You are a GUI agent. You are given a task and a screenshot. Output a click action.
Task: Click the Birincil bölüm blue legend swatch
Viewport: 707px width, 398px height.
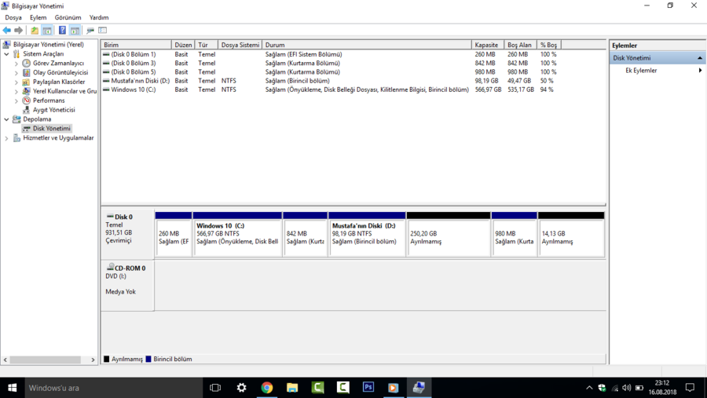click(148, 359)
